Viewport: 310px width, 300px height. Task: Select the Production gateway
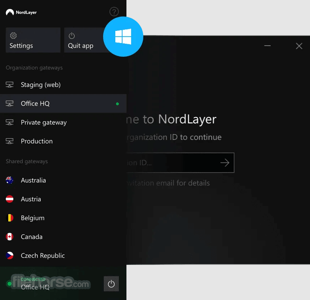click(x=63, y=141)
